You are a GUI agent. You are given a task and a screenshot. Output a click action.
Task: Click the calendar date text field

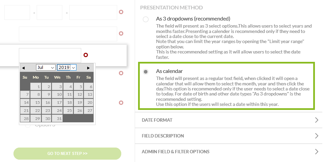pos(50,55)
